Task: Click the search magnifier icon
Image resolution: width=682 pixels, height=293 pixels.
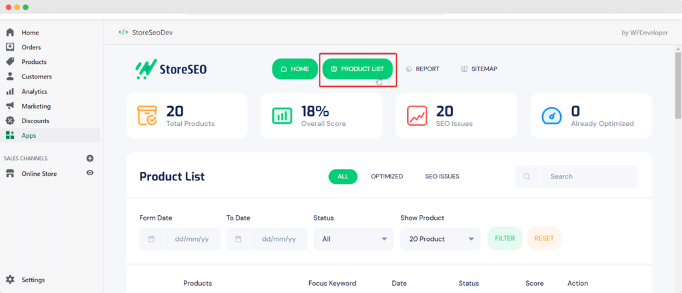Action: click(x=527, y=176)
